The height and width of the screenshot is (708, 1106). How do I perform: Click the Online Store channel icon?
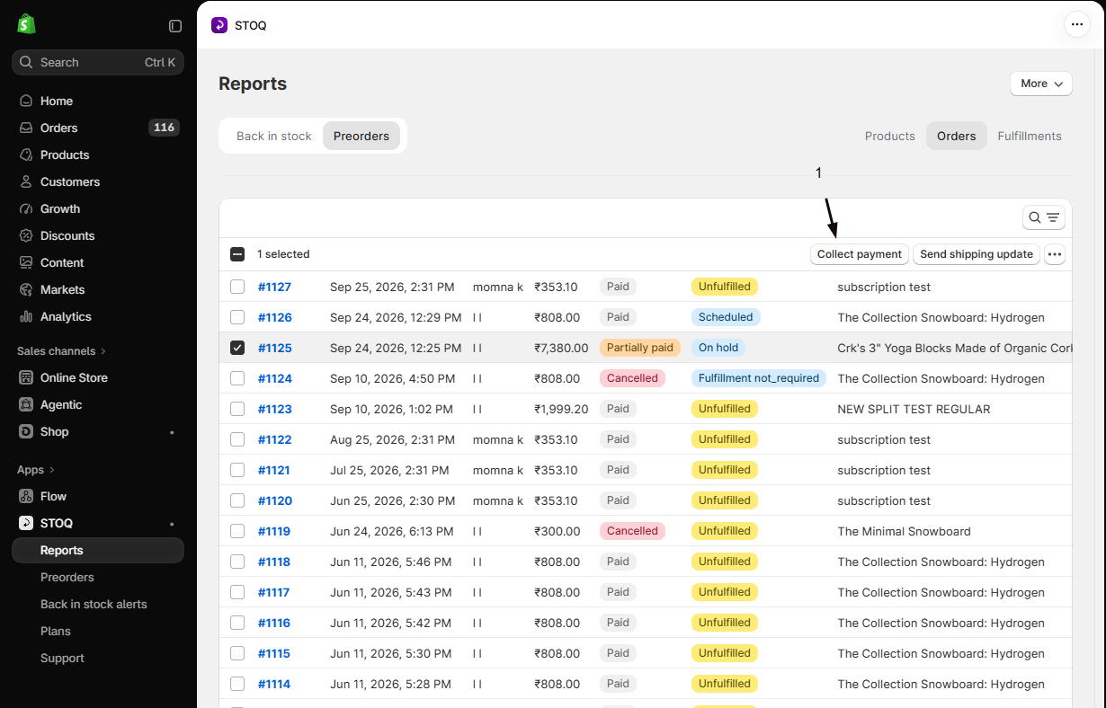[26, 377]
